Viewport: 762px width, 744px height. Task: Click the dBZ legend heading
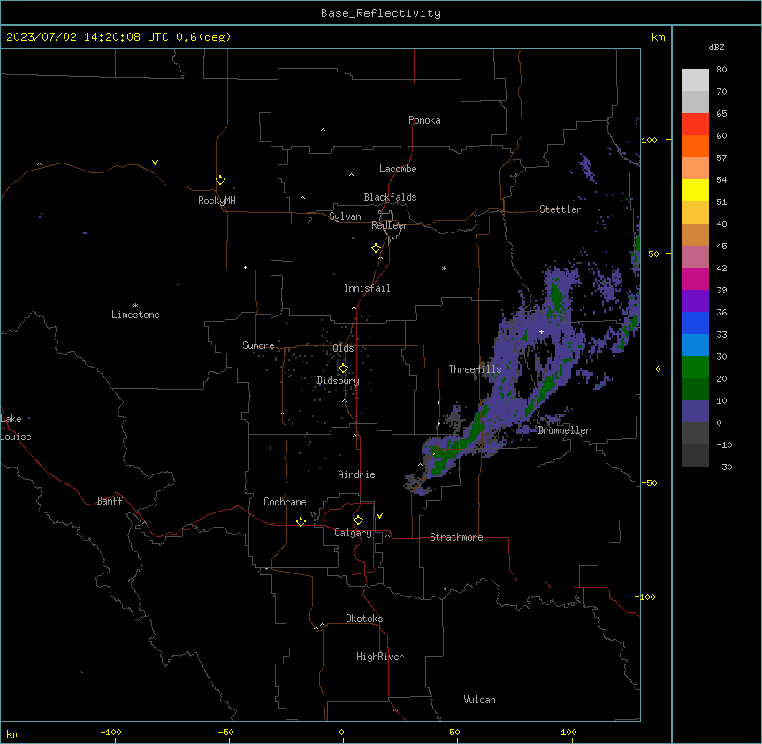(716, 47)
